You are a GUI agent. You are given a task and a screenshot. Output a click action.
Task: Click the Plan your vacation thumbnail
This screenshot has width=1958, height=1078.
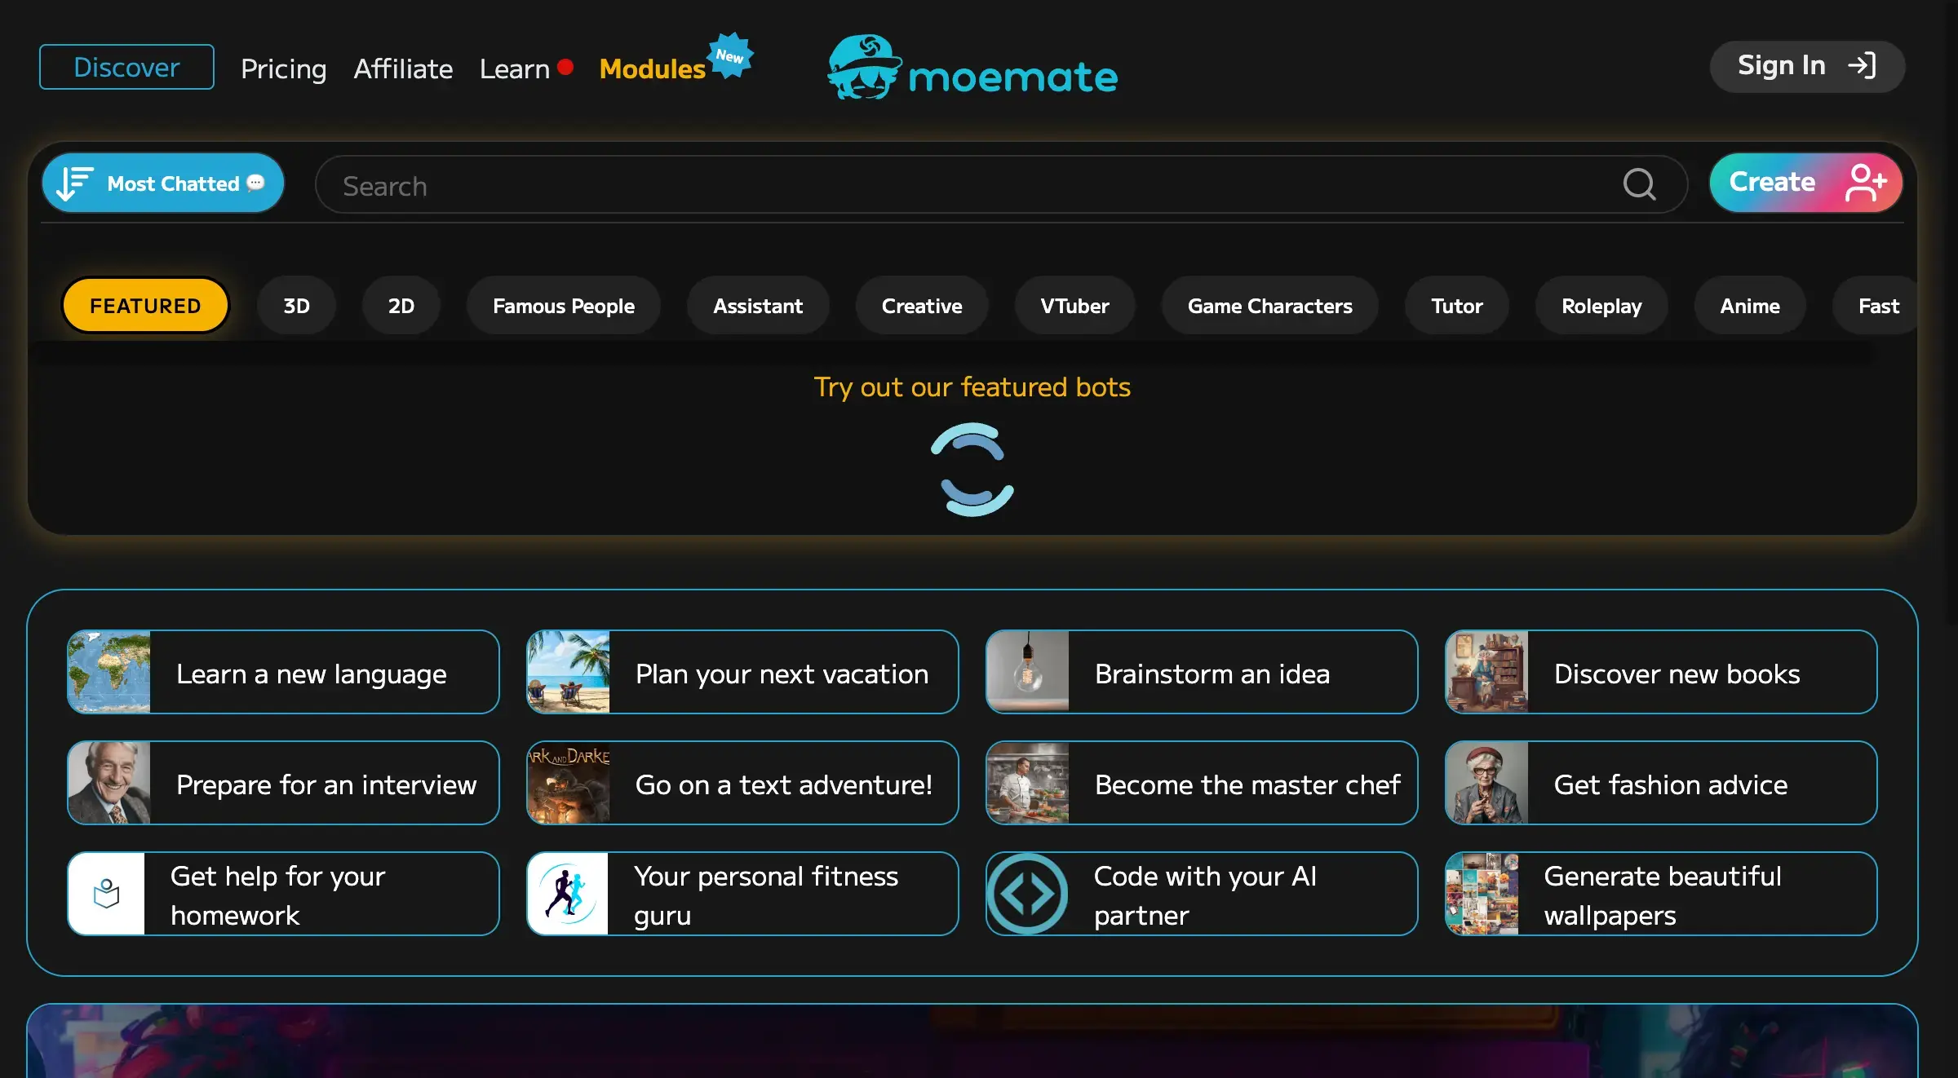(567, 672)
